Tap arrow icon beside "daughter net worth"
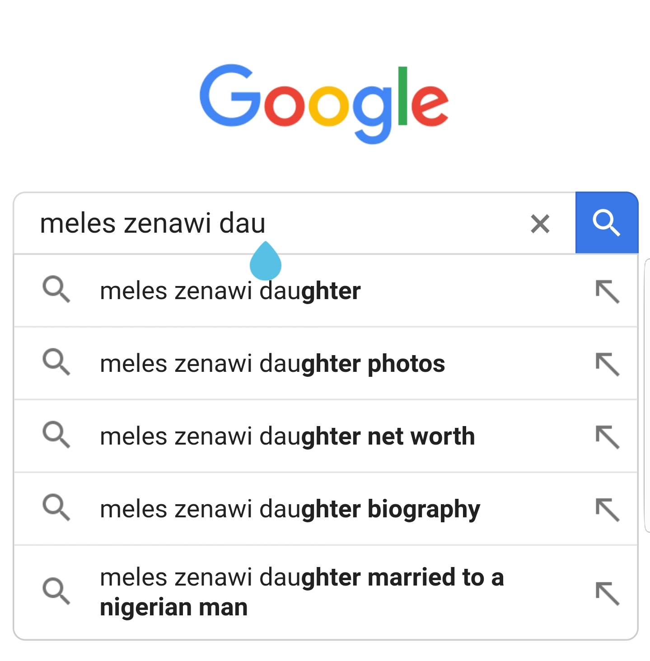 coord(607,437)
